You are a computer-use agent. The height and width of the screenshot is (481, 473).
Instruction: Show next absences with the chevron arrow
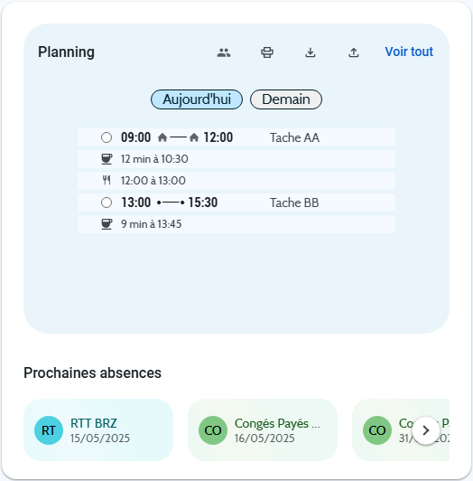point(426,430)
